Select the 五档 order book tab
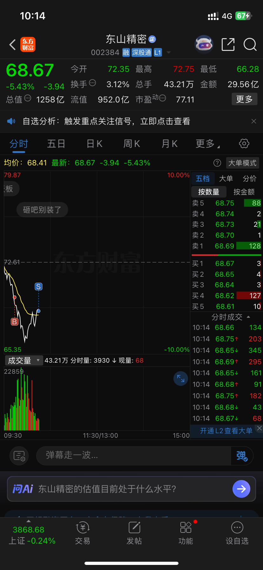The height and width of the screenshot is (570, 263). coord(203,178)
